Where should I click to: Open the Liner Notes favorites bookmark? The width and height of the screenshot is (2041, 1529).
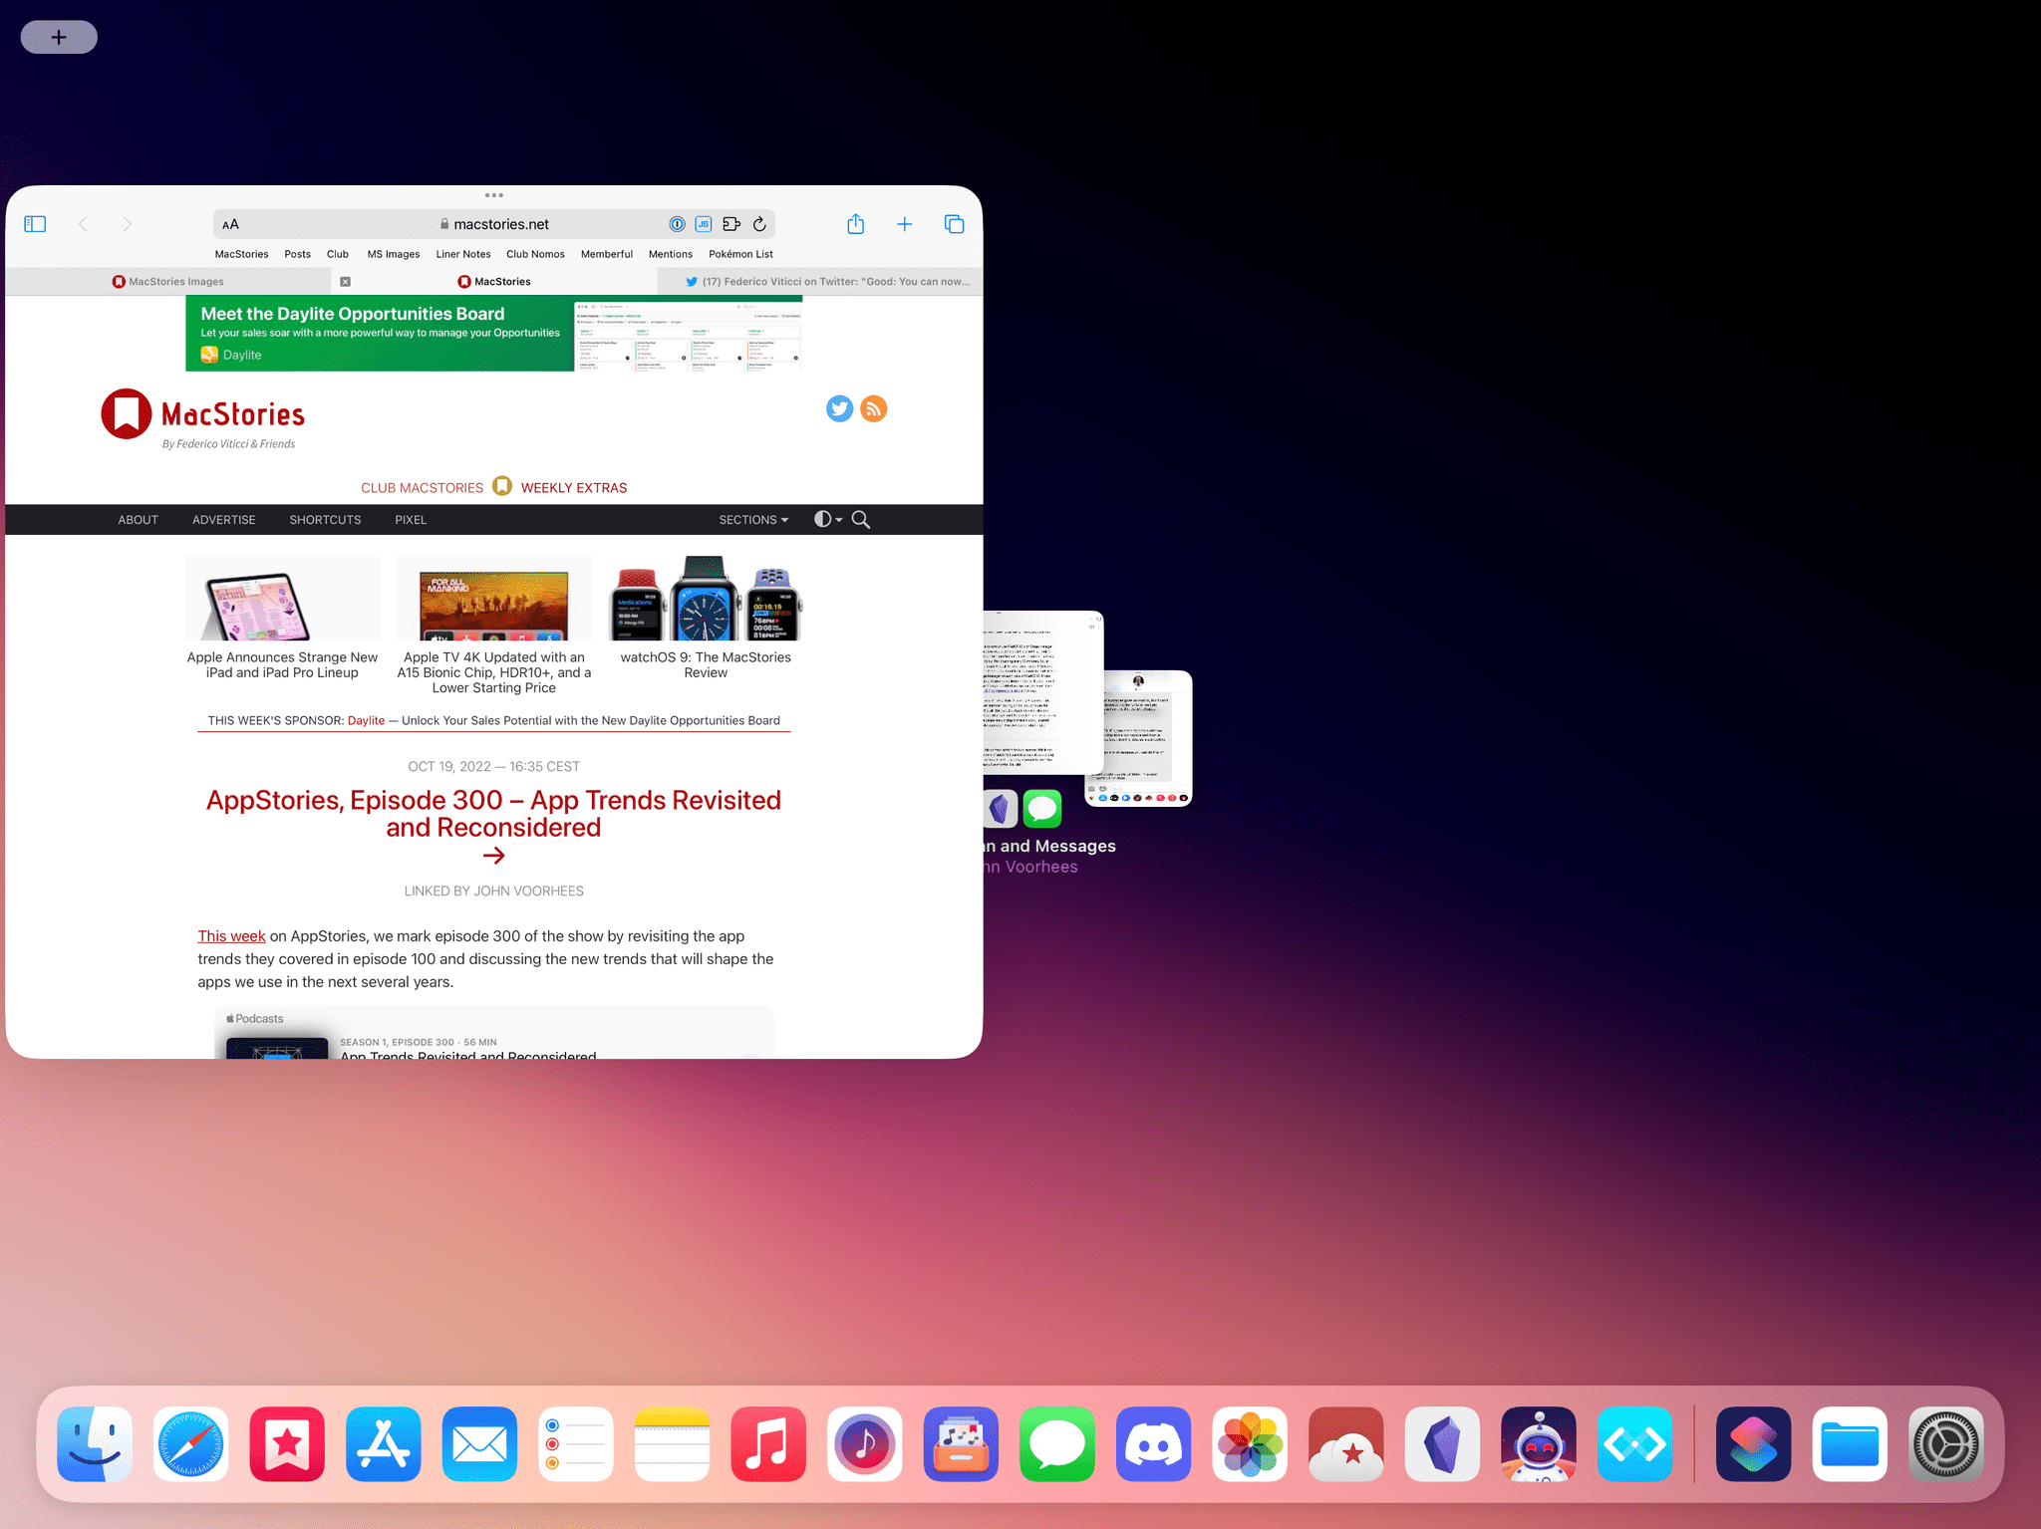coord(463,254)
